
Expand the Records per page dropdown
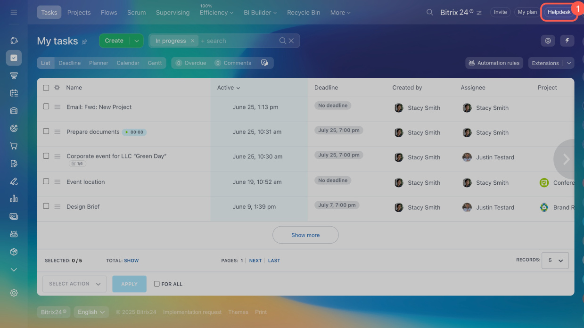(x=555, y=260)
